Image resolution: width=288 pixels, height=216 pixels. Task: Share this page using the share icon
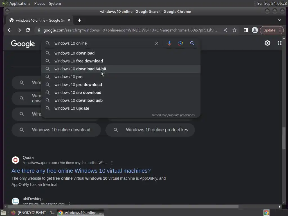click(x=226, y=30)
